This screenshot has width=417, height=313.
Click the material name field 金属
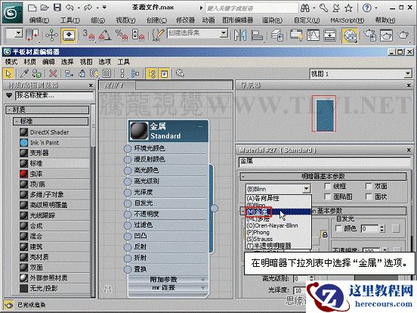324,162
